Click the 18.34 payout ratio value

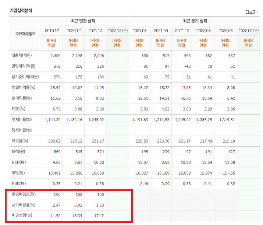click(77, 216)
